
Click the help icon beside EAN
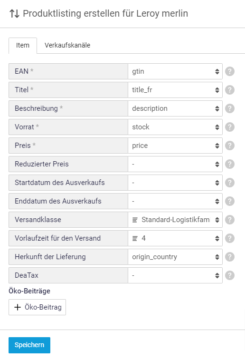pos(230,71)
